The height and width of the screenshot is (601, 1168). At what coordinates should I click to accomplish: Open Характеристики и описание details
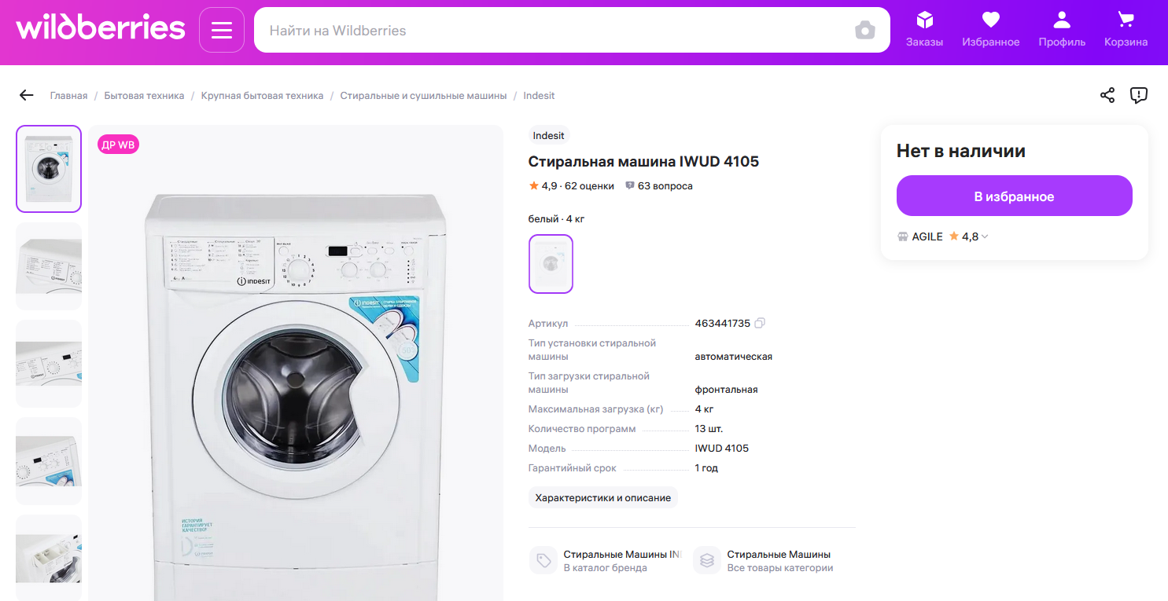(x=602, y=497)
